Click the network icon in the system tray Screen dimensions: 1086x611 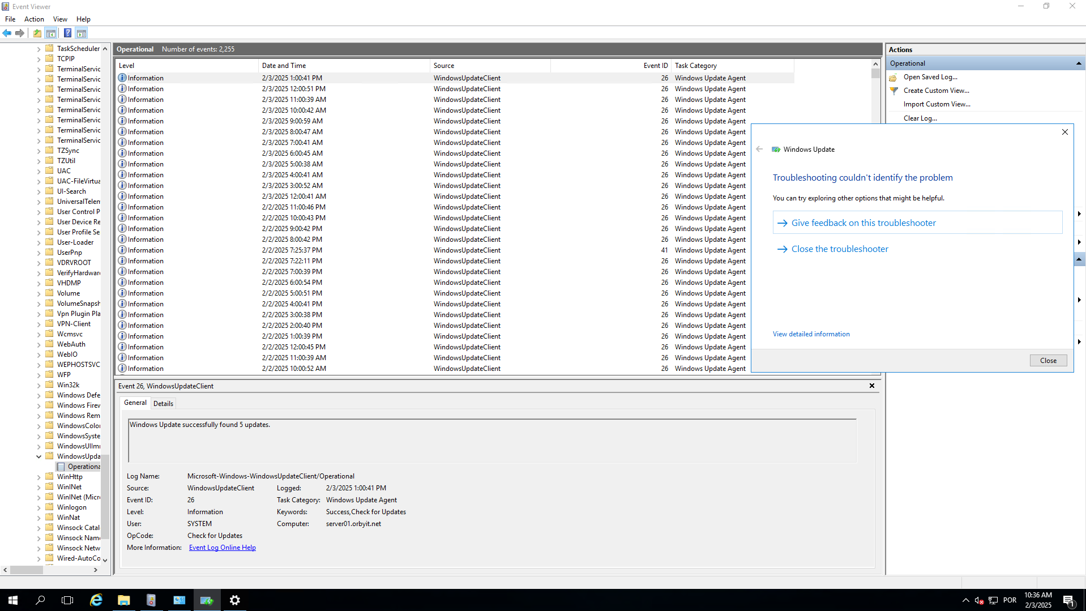click(993, 600)
